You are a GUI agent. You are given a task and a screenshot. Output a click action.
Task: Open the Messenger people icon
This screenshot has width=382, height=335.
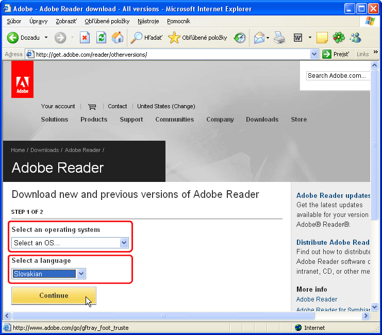tap(355, 38)
